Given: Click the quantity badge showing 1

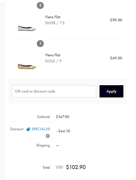Looking at the screenshot, I should pyautogui.click(x=40, y=43).
